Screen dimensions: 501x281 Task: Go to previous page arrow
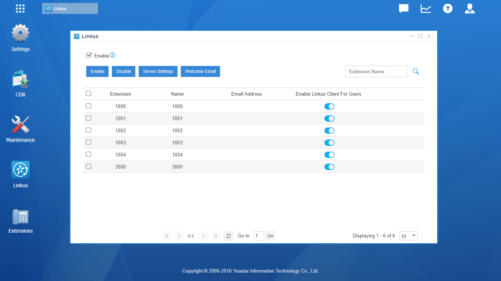[x=179, y=236]
